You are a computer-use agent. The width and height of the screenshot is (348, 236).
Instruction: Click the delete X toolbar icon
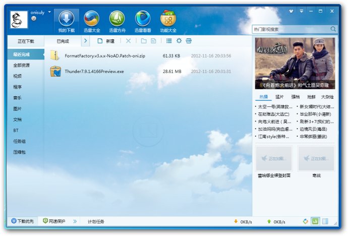click(128, 41)
